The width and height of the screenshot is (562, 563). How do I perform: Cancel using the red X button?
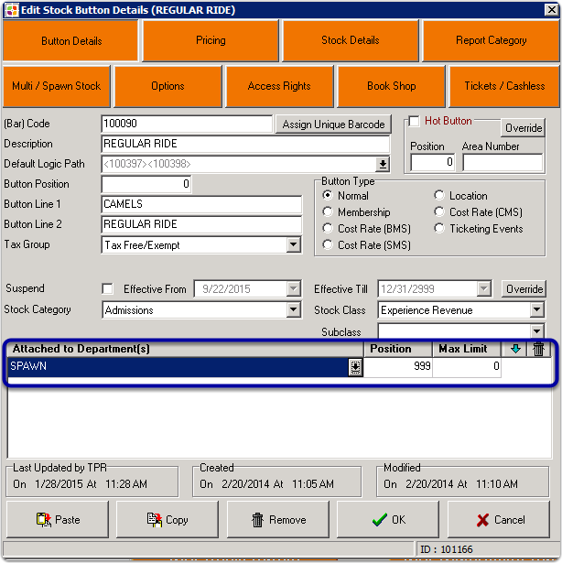pos(498,519)
